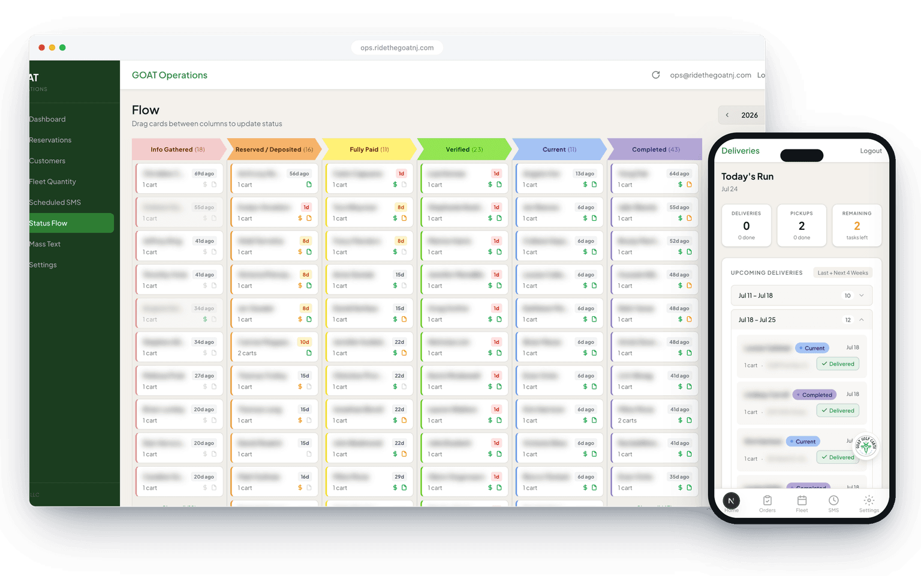Click the 29d badge in the Fully Paid column

(399, 477)
